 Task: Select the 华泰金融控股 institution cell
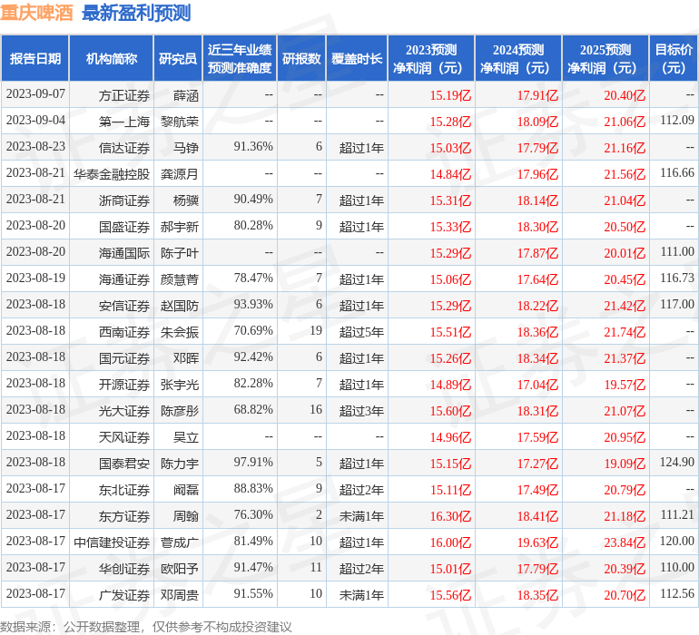[112, 174]
